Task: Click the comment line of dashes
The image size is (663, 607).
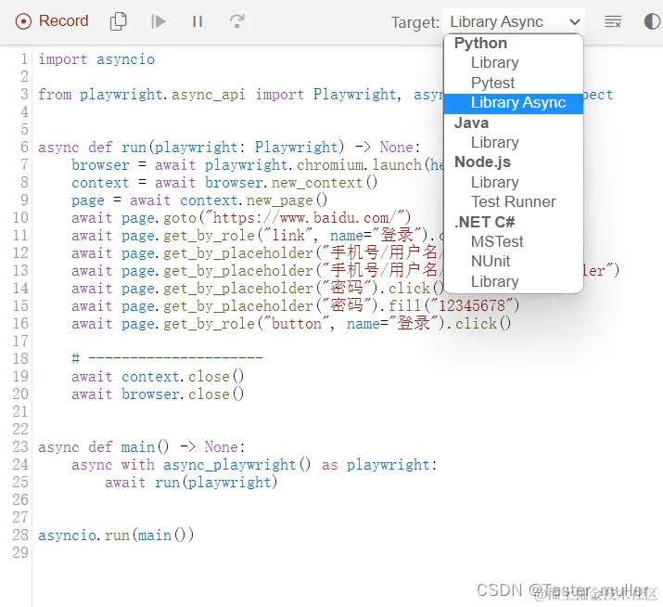Action: coord(167,358)
